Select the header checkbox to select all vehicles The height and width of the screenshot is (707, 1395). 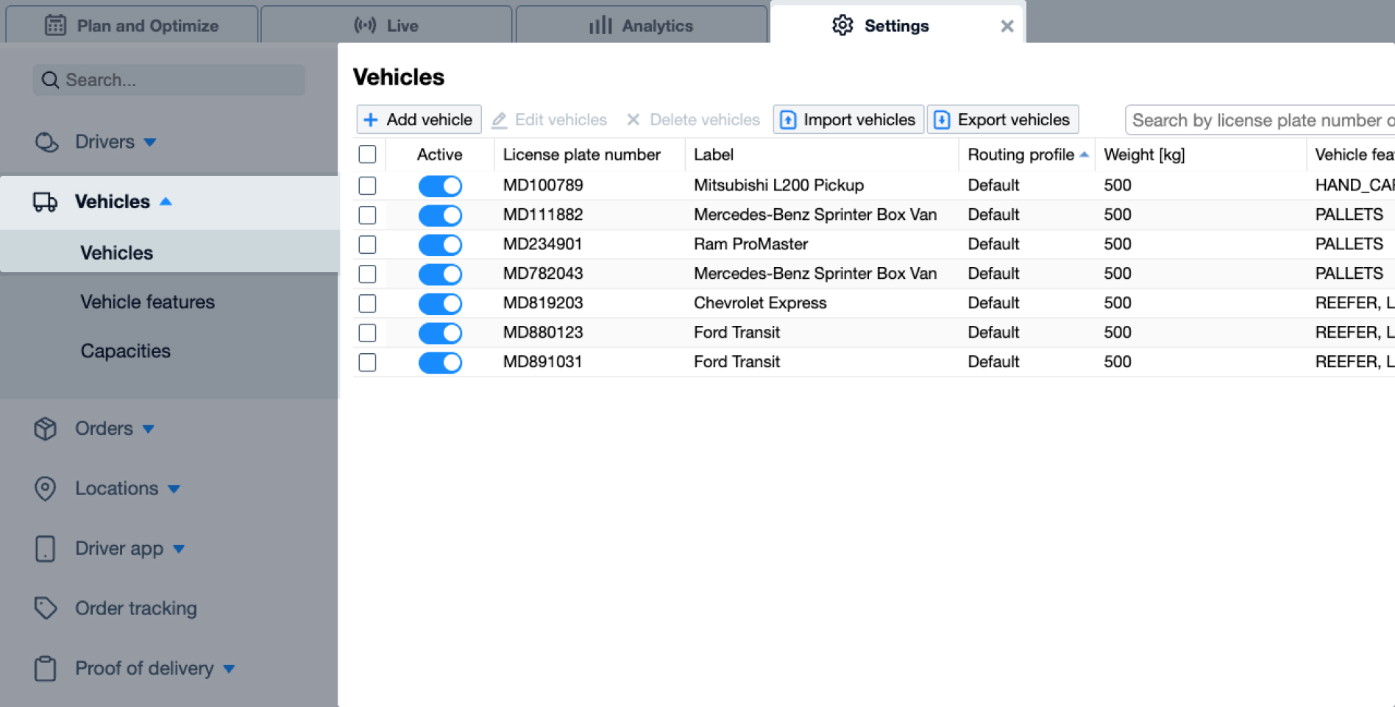click(x=367, y=154)
